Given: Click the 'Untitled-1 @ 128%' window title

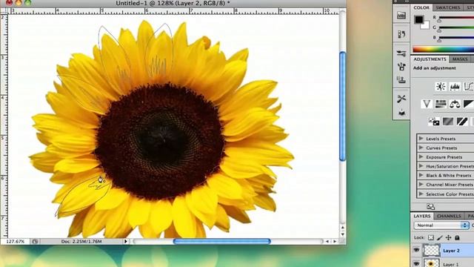Looking at the screenshot, I should (173, 3).
